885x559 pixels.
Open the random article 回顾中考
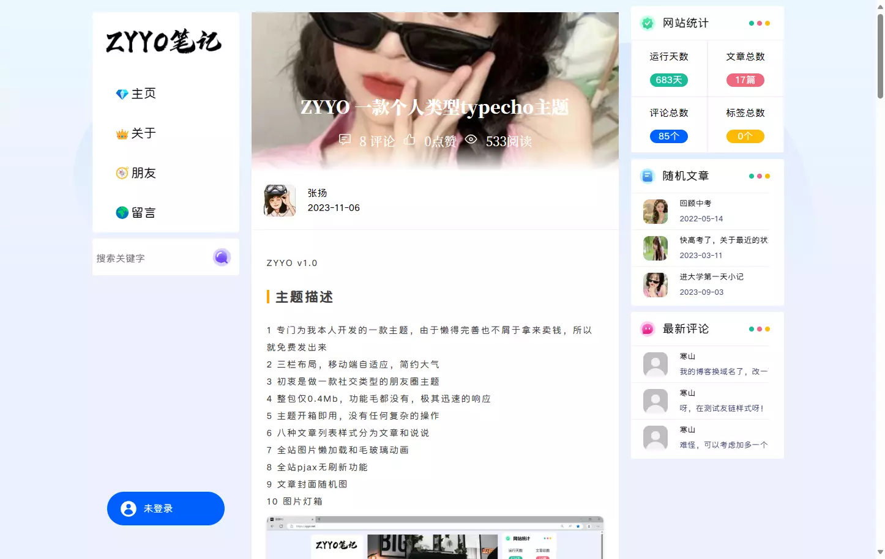point(695,204)
